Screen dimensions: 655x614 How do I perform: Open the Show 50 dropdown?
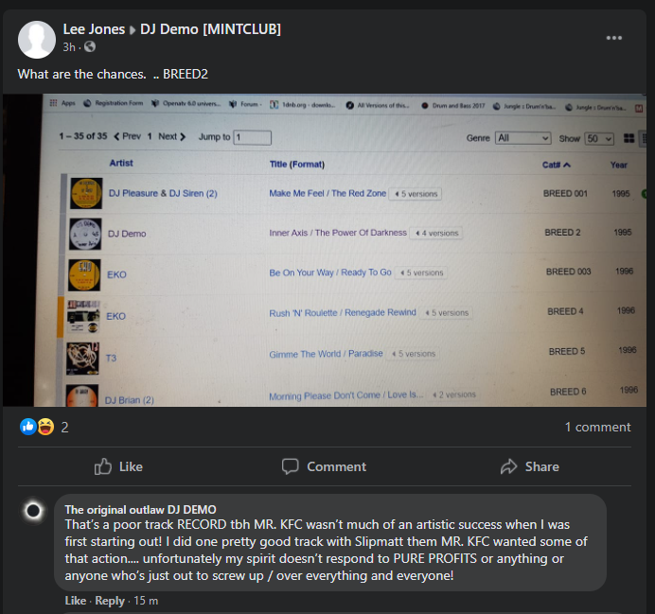click(599, 138)
